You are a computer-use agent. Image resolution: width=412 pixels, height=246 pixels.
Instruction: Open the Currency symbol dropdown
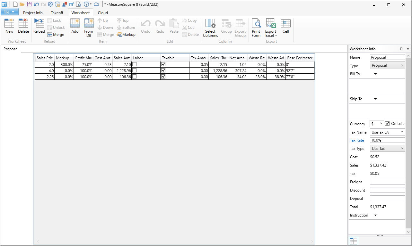point(377,124)
